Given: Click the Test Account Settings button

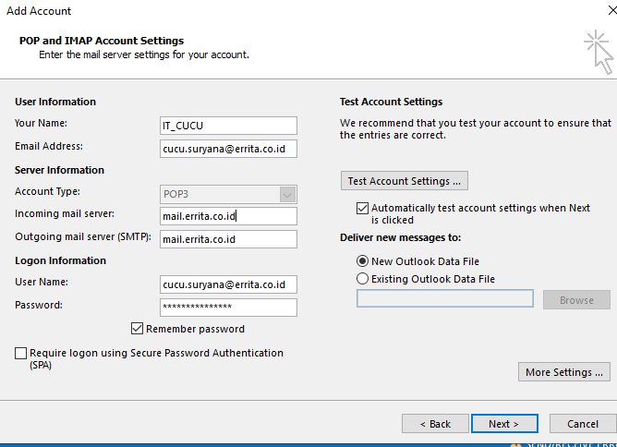Looking at the screenshot, I should [405, 181].
